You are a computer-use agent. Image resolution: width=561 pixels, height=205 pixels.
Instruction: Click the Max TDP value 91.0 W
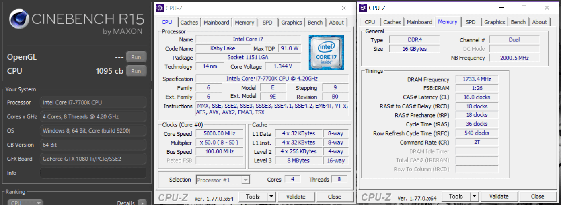290,48
